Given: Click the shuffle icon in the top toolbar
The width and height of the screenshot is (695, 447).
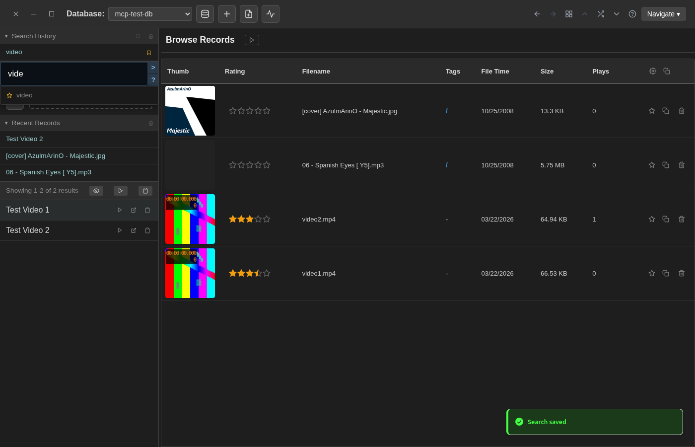Looking at the screenshot, I should coord(601,14).
